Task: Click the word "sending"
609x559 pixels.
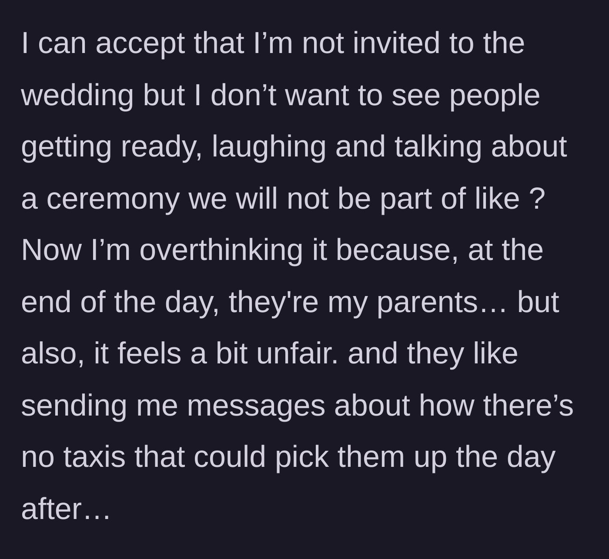Action: (x=74, y=406)
